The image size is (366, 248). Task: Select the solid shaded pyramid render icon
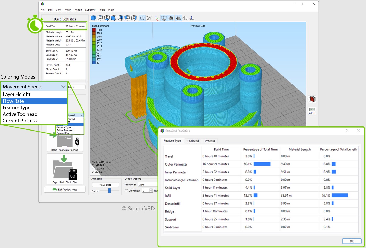click(178, 18)
